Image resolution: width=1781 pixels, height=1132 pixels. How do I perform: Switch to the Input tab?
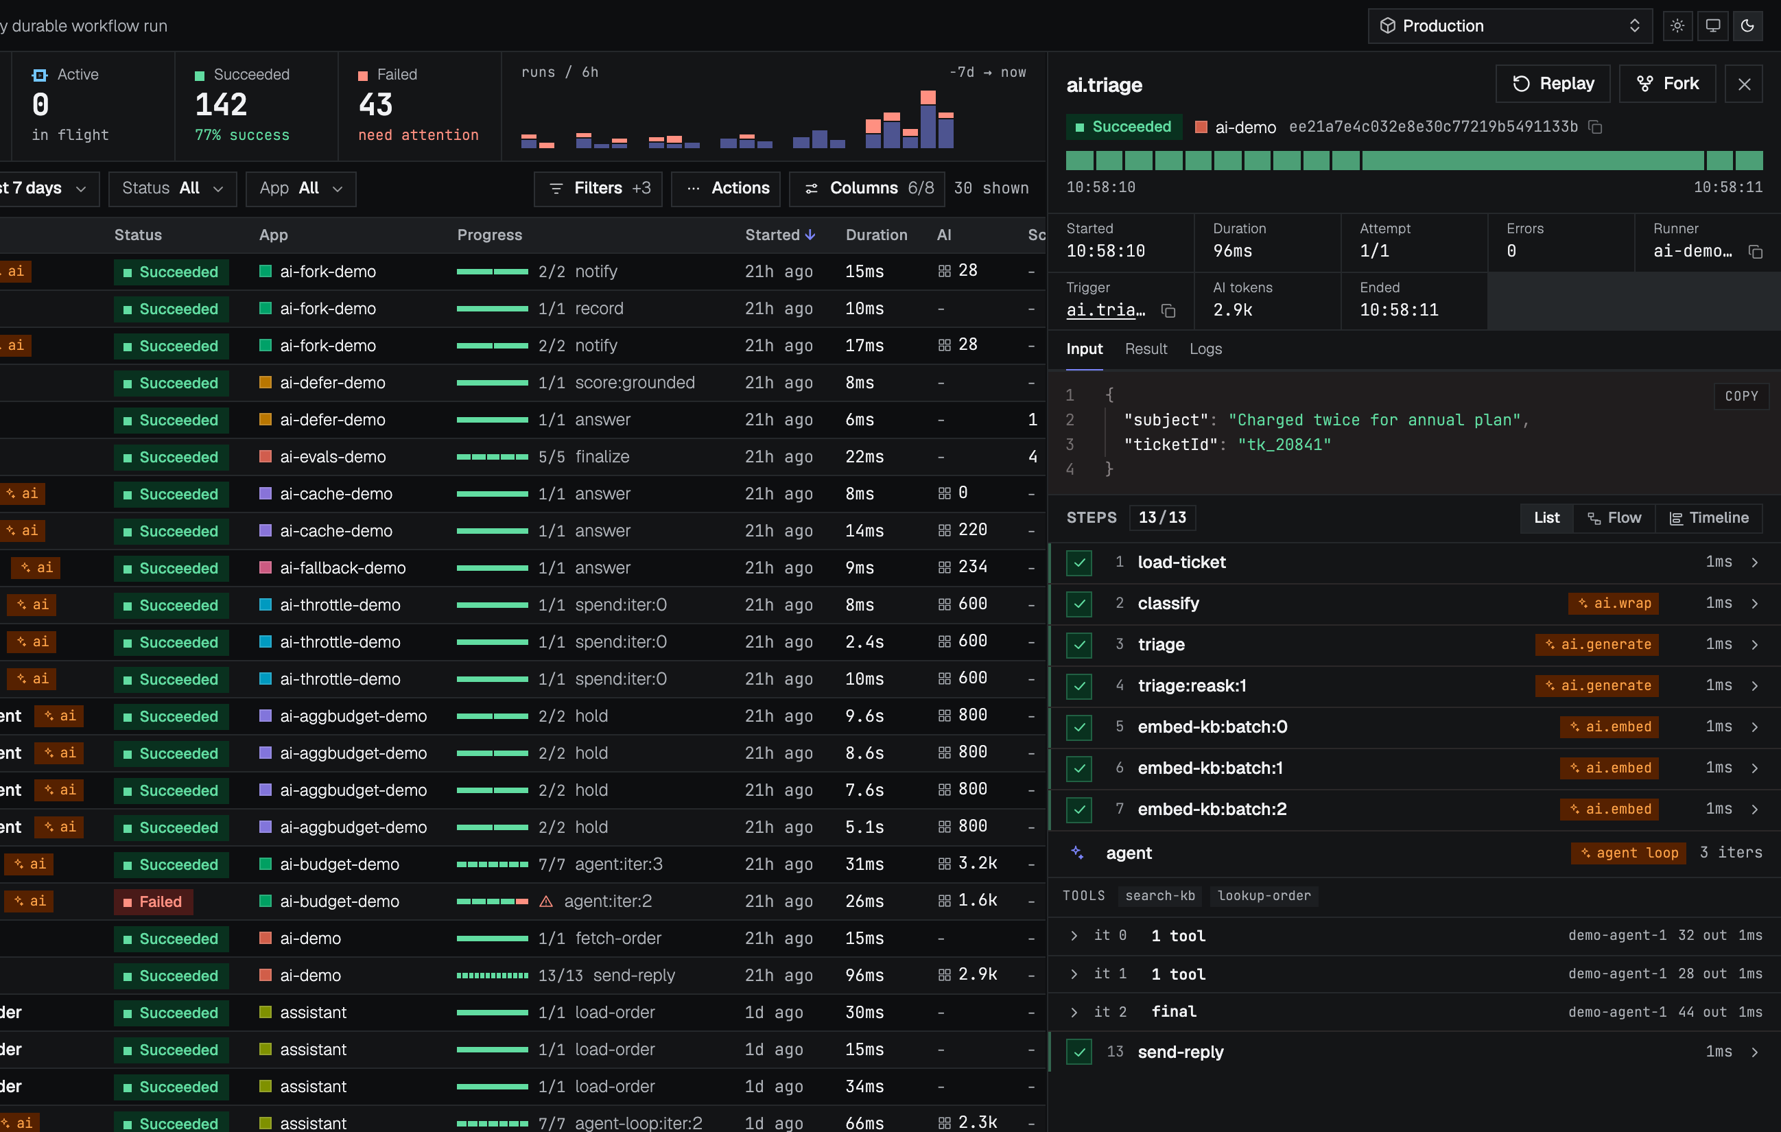click(1084, 349)
